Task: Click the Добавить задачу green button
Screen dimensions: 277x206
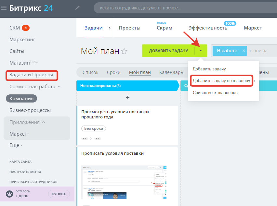Action: point(168,51)
